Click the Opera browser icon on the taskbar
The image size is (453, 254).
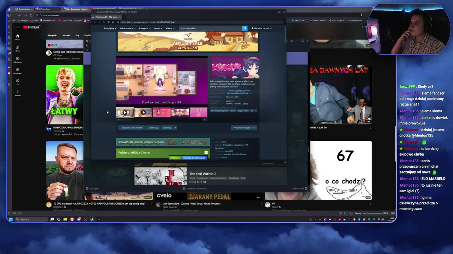[x=72, y=219]
